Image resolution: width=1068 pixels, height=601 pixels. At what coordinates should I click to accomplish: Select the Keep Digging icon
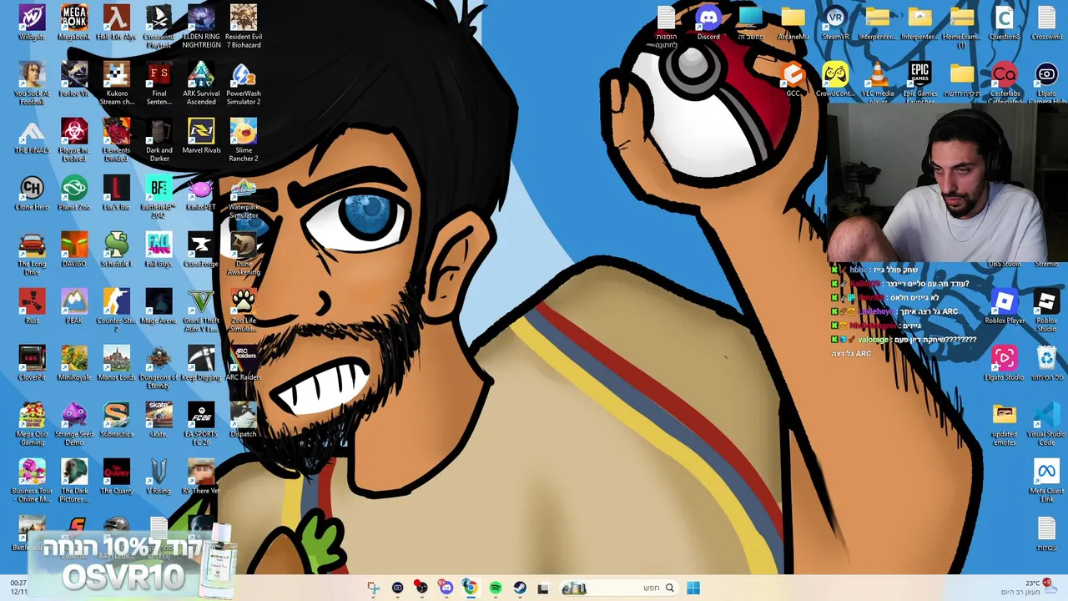point(201,363)
